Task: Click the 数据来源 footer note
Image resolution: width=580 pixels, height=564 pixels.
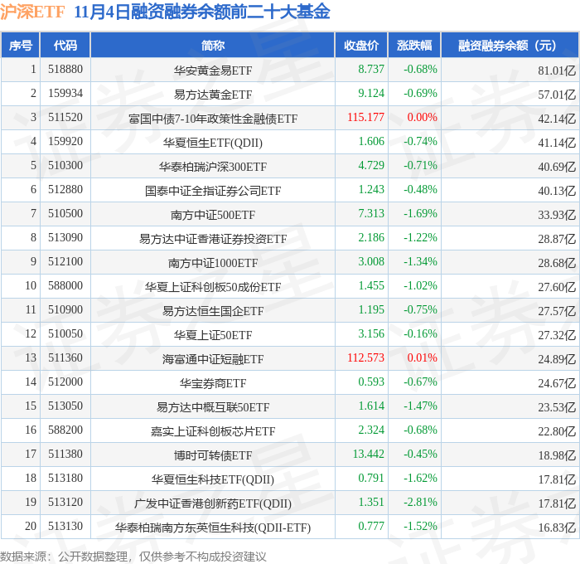Action: [133, 557]
